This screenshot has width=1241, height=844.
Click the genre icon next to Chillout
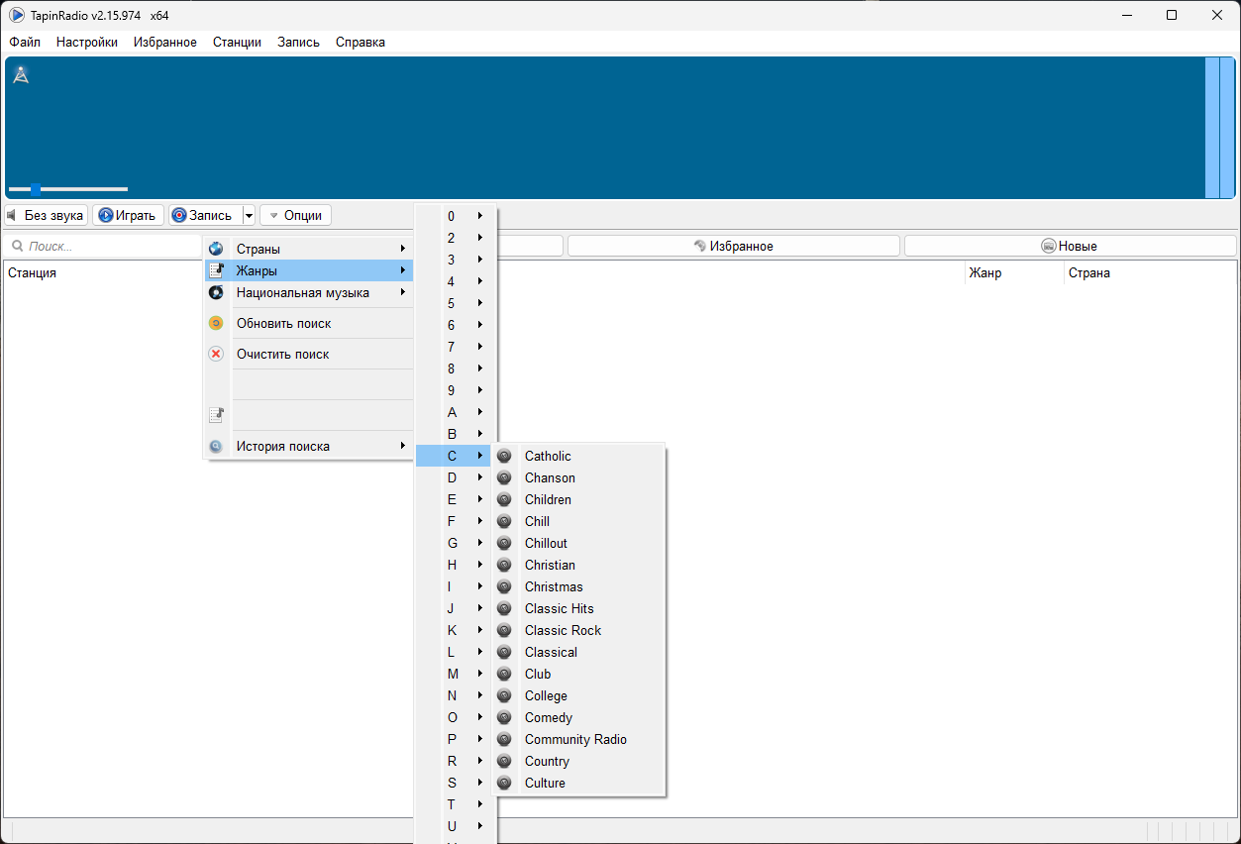coord(504,543)
